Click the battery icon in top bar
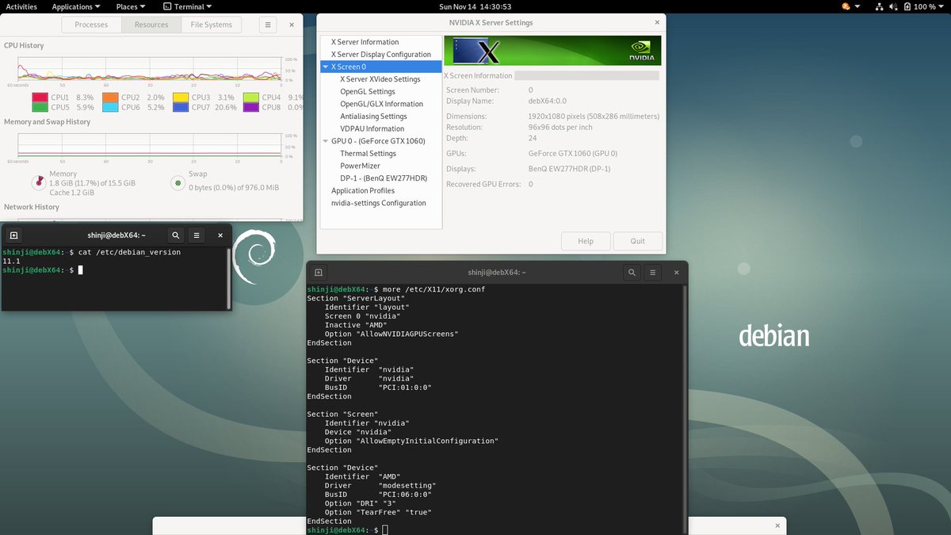The width and height of the screenshot is (951, 535). pyautogui.click(x=906, y=6)
